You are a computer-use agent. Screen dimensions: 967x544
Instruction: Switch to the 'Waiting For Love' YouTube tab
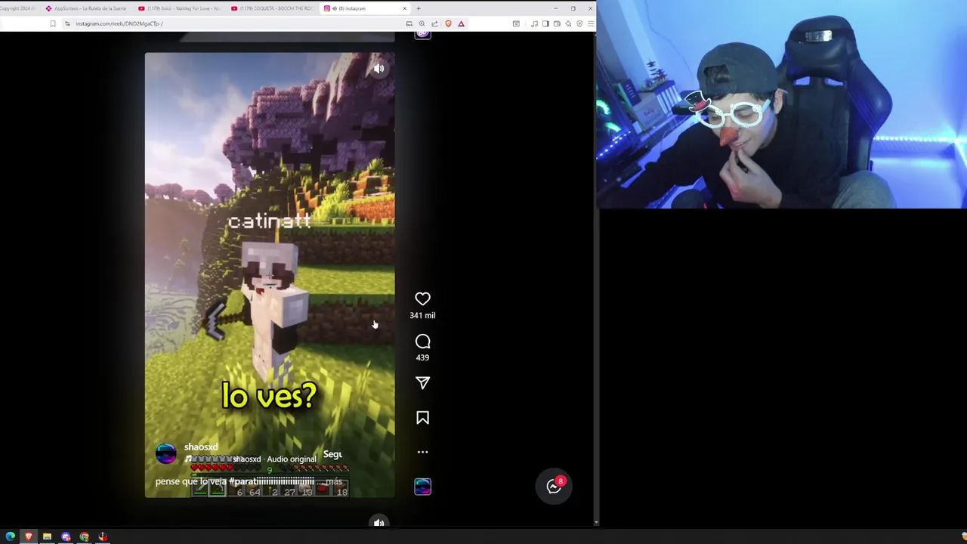[180, 8]
